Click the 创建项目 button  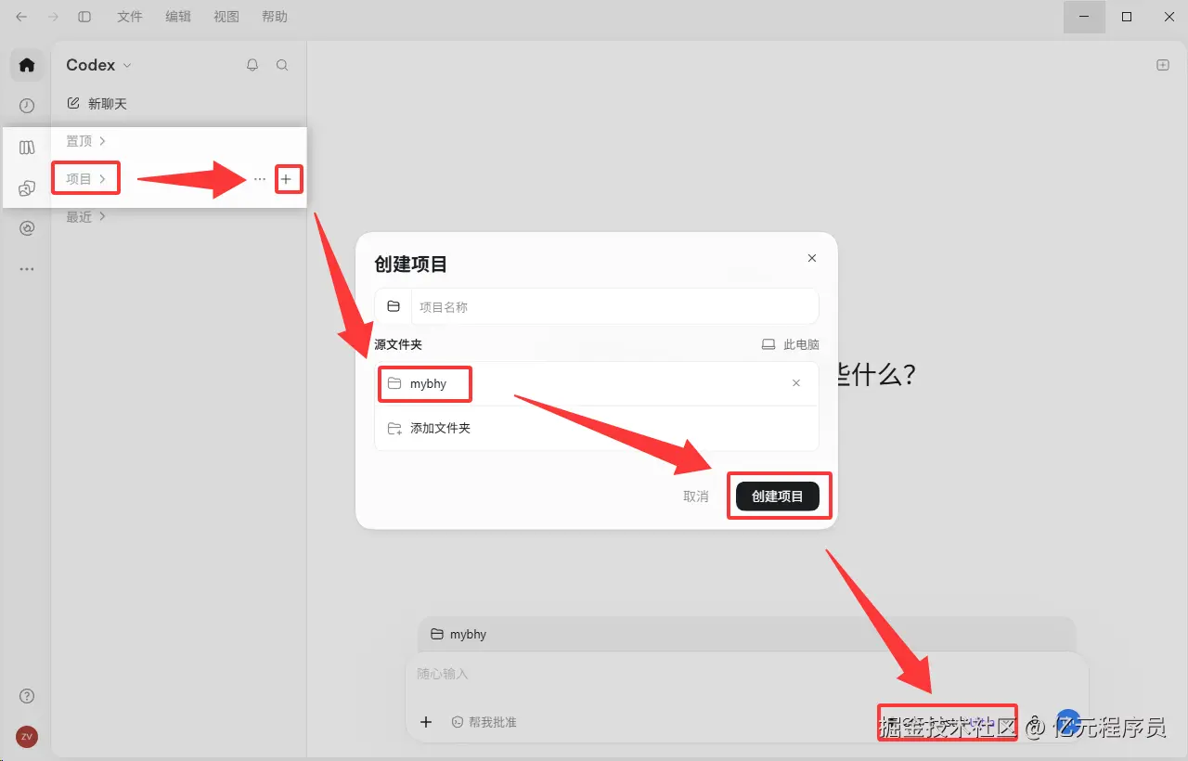tap(778, 497)
